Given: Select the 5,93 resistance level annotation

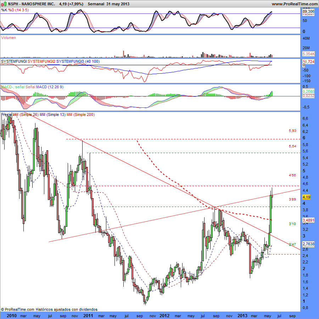Looking at the screenshot, I should [x=292, y=131].
